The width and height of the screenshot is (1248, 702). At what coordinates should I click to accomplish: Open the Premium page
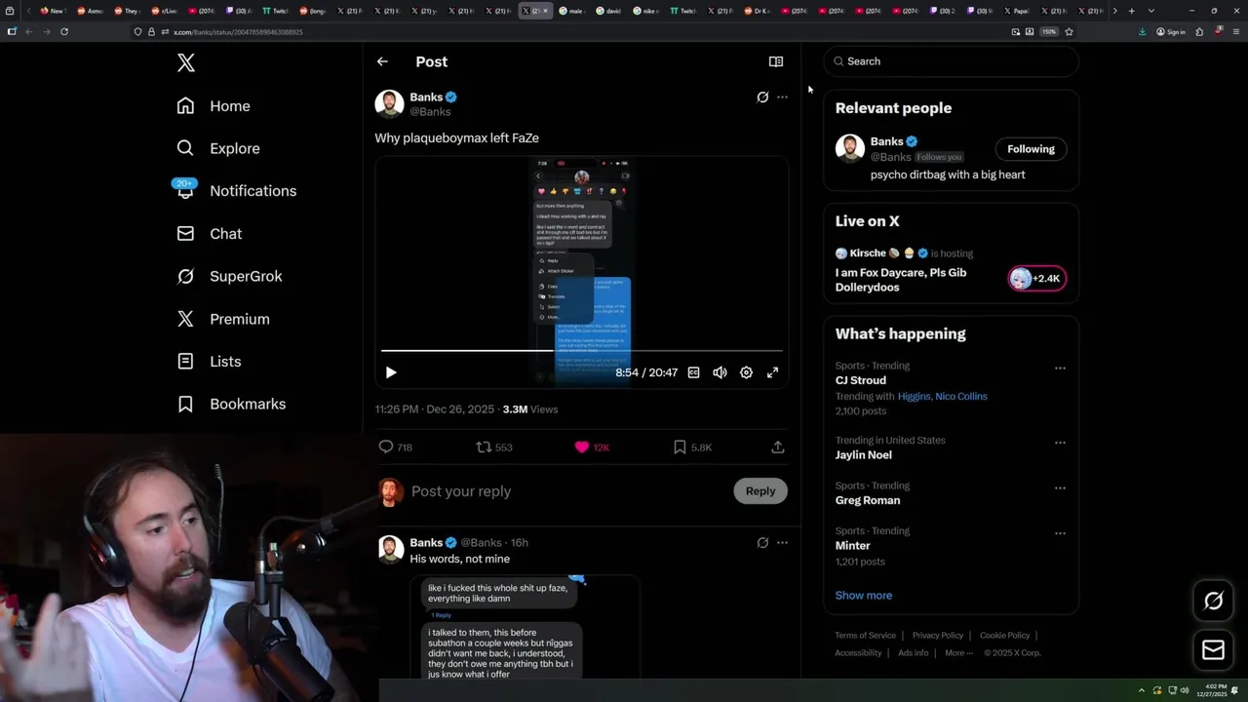click(x=223, y=319)
